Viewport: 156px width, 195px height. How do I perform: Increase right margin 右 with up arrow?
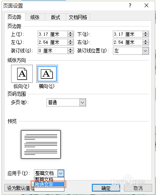click(x=145, y=41)
